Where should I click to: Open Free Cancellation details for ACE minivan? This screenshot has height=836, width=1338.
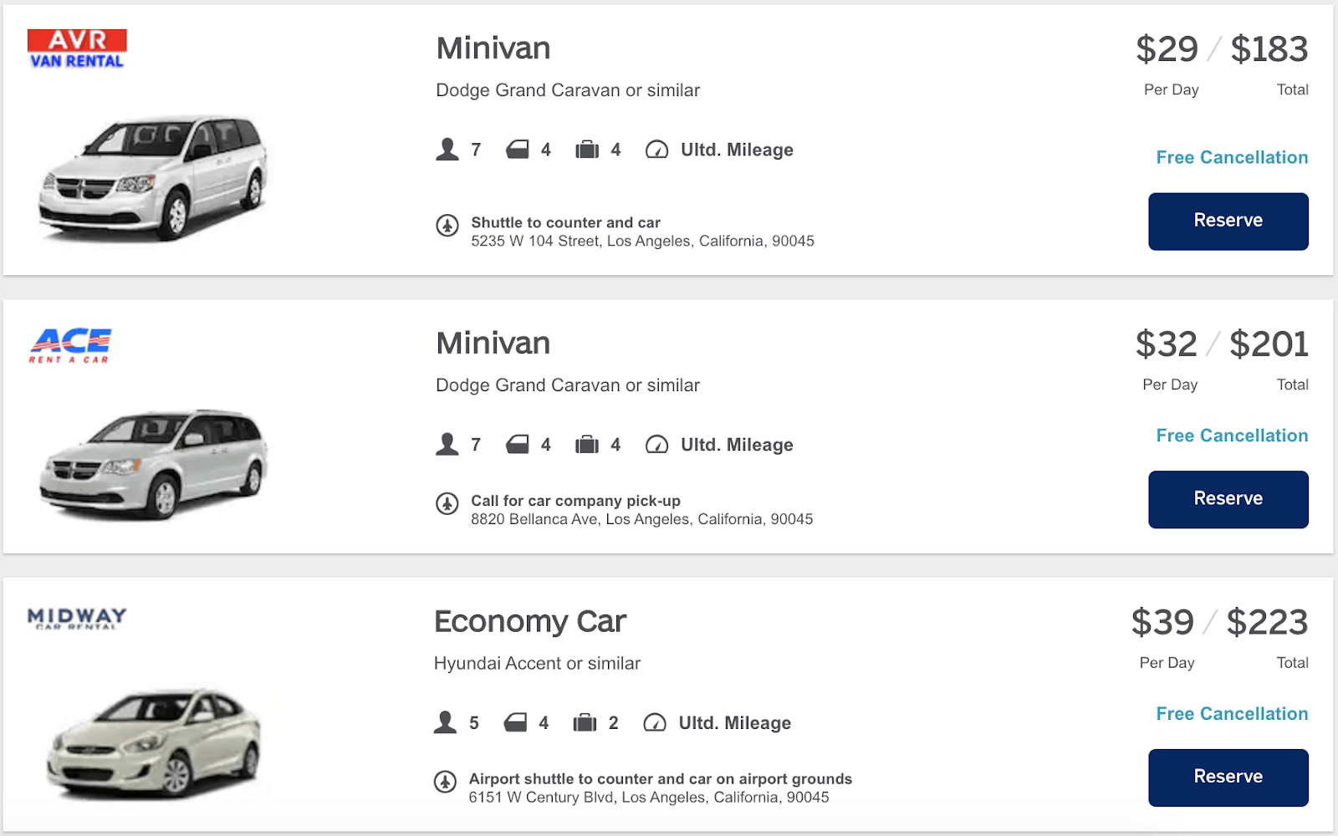click(x=1232, y=436)
